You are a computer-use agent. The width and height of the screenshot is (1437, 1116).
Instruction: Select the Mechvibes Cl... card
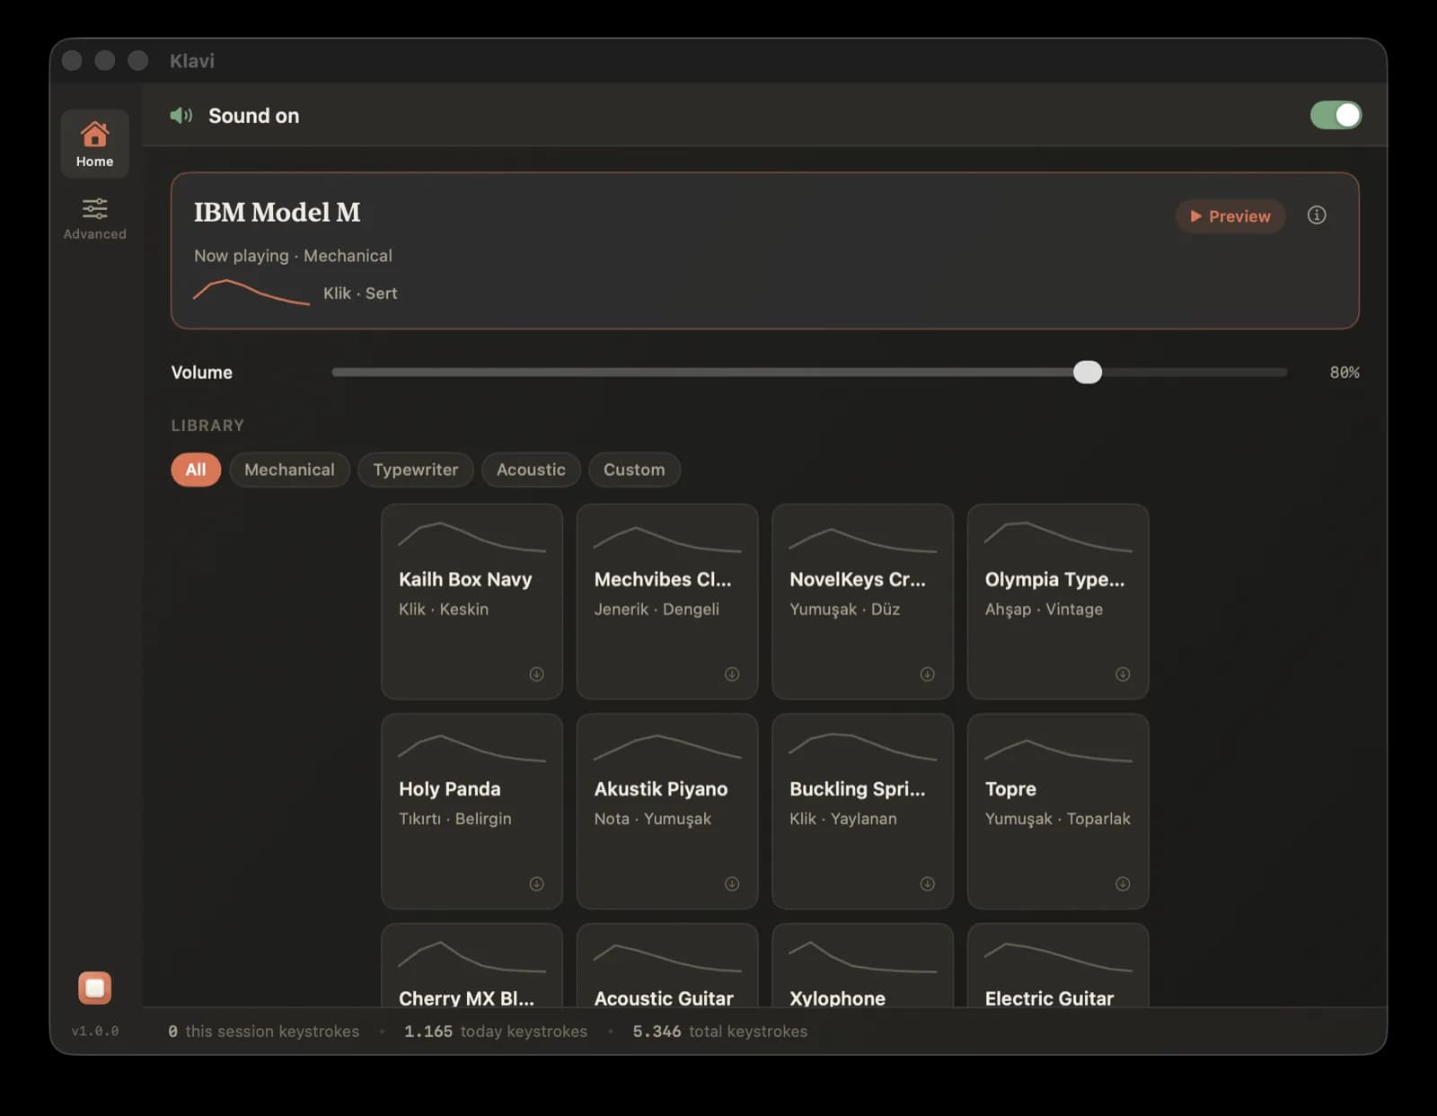[x=667, y=602]
